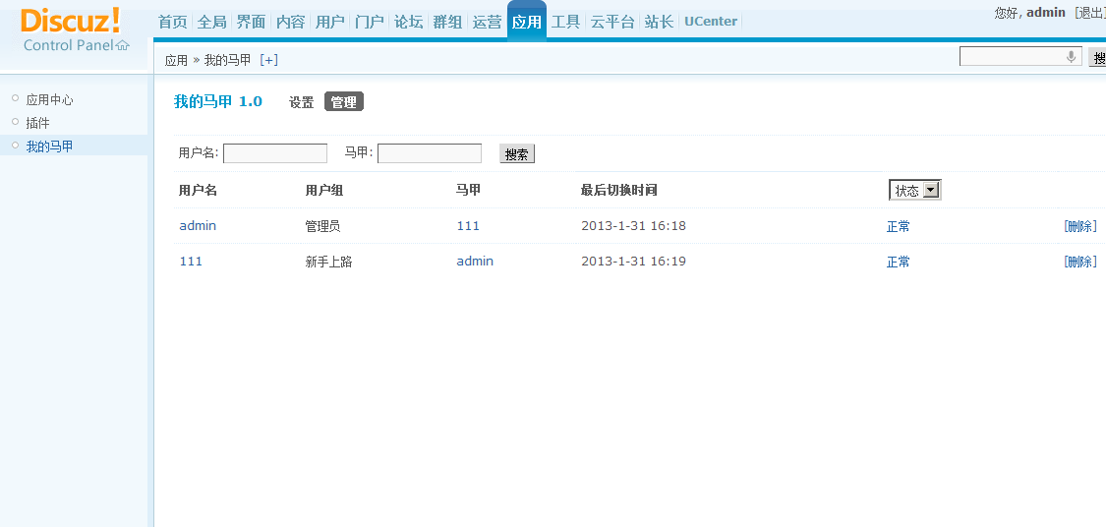Select UCenter in top navigation
1106x527 pixels.
coord(710,22)
